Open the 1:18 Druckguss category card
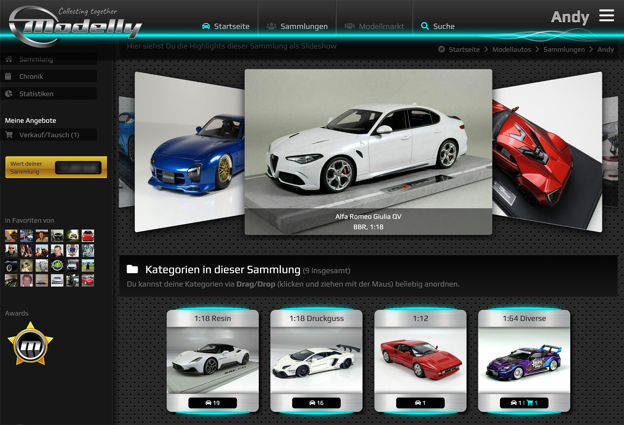The width and height of the screenshot is (624, 425). pos(316,361)
